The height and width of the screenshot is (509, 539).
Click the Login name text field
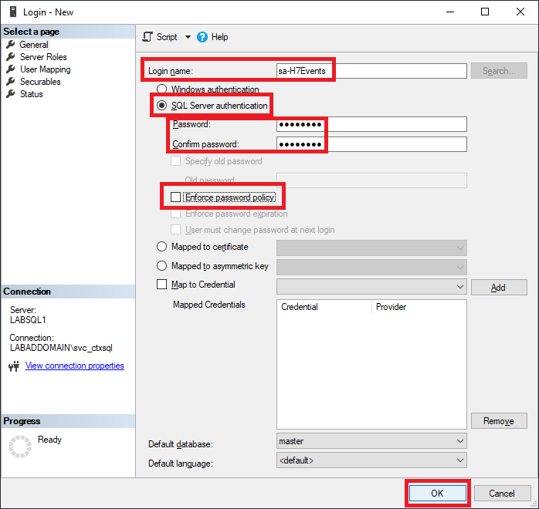[x=371, y=71]
